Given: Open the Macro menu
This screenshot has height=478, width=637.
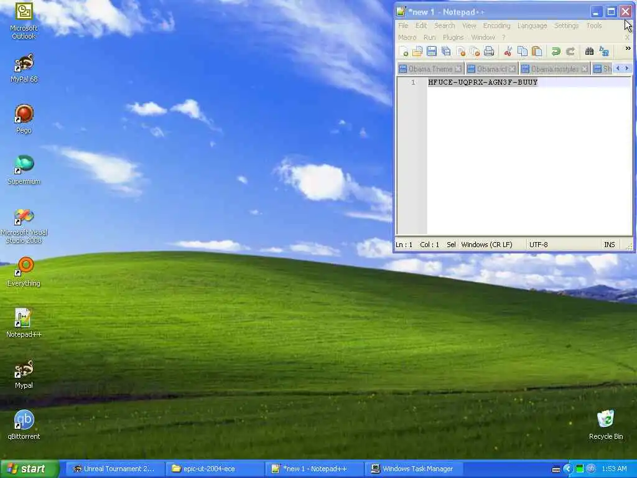Looking at the screenshot, I should 407,37.
